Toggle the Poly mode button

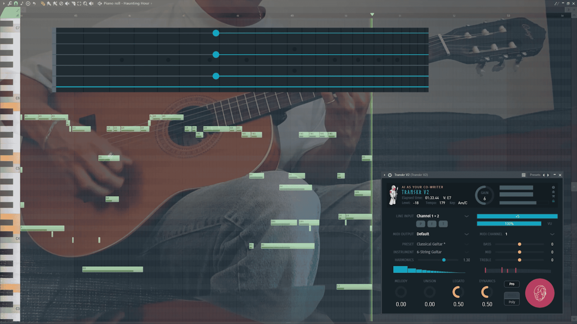[x=511, y=302]
